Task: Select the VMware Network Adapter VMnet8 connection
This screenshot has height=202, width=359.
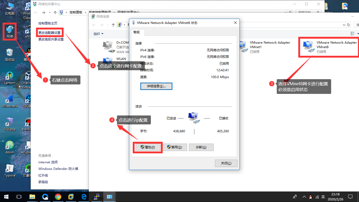Action: tap(330, 47)
